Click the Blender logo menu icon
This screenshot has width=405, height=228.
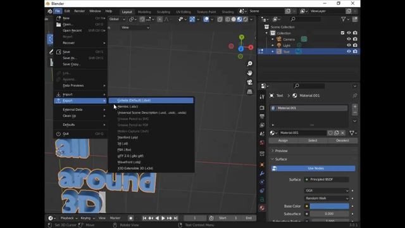(x=49, y=11)
